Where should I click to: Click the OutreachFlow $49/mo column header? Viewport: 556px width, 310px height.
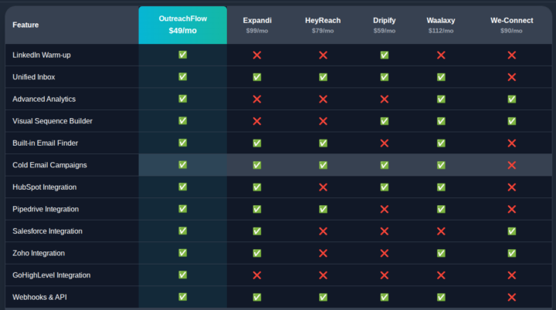click(182, 25)
